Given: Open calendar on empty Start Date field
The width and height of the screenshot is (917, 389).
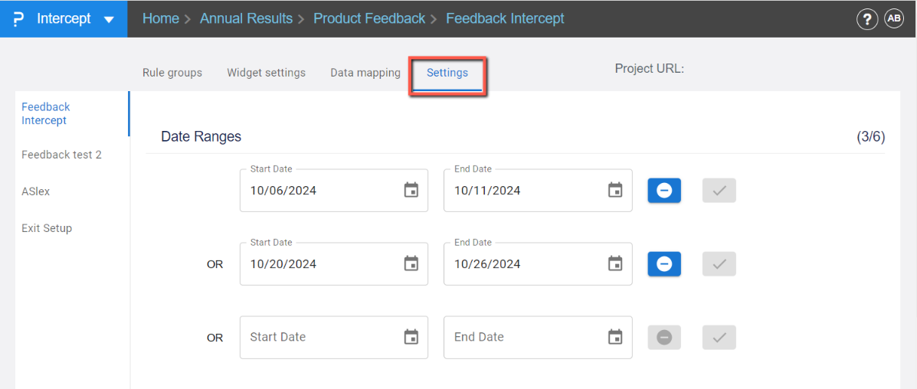Looking at the screenshot, I should [x=411, y=338].
